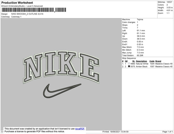Click the 'Amber Black' description cell
Image resolution: width=174 pixels, height=134 pixels.
tap(142, 66)
